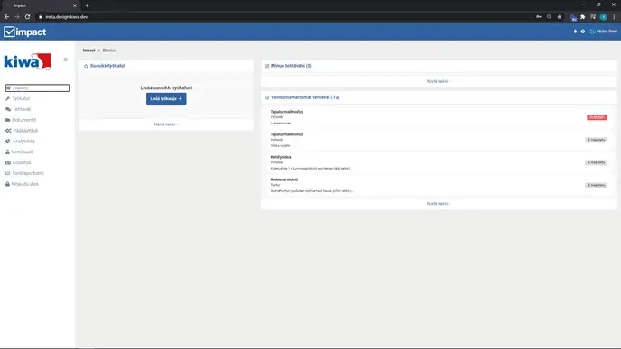Click the book icon next to Koulutus
Image resolution: width=621 pixels, height=349 pixels.
pos(8,162)
